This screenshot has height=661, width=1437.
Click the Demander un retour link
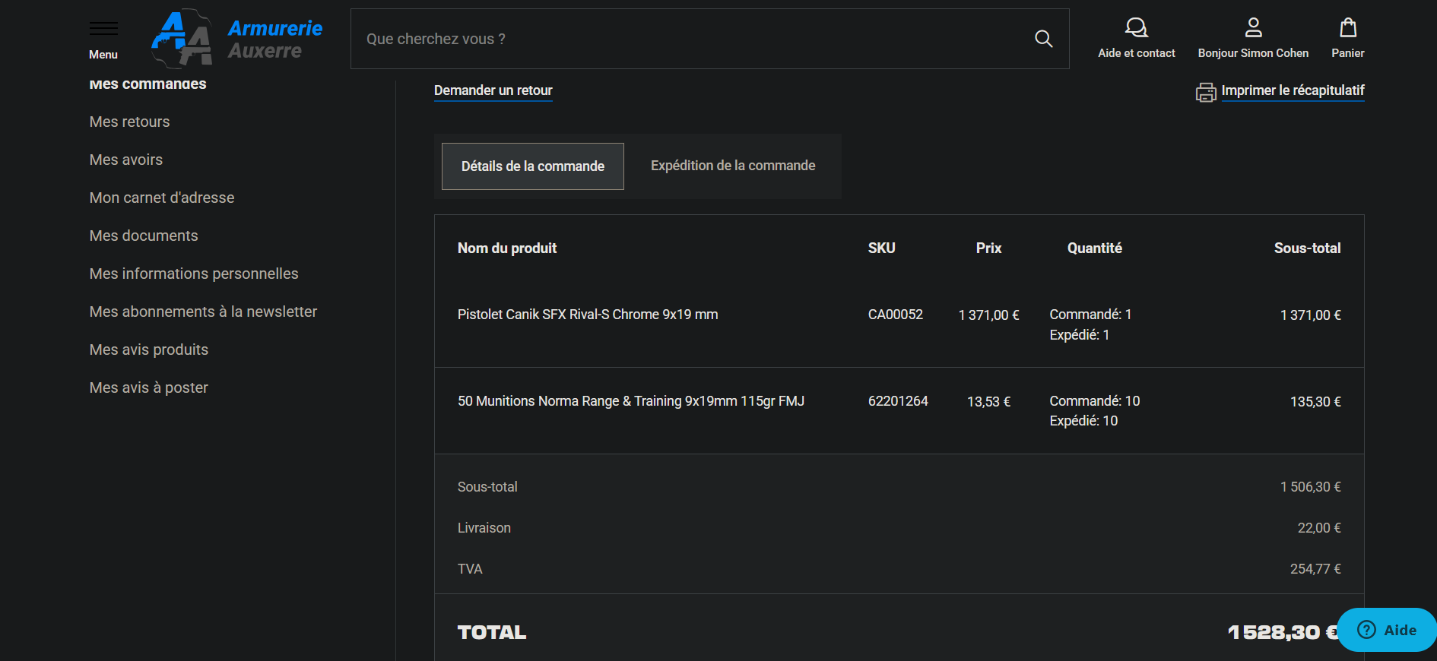click(x=493, y=90)
